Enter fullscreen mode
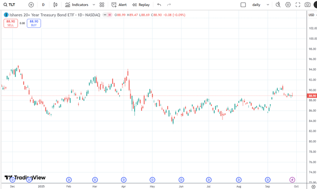 click(x=298, y=5)
